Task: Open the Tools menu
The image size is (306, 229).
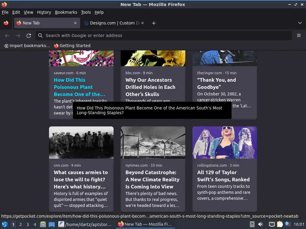Action: tap(86, 12)
